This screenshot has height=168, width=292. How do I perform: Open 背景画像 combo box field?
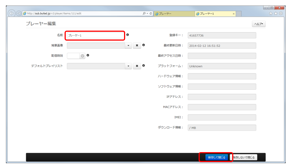point(96,45)
